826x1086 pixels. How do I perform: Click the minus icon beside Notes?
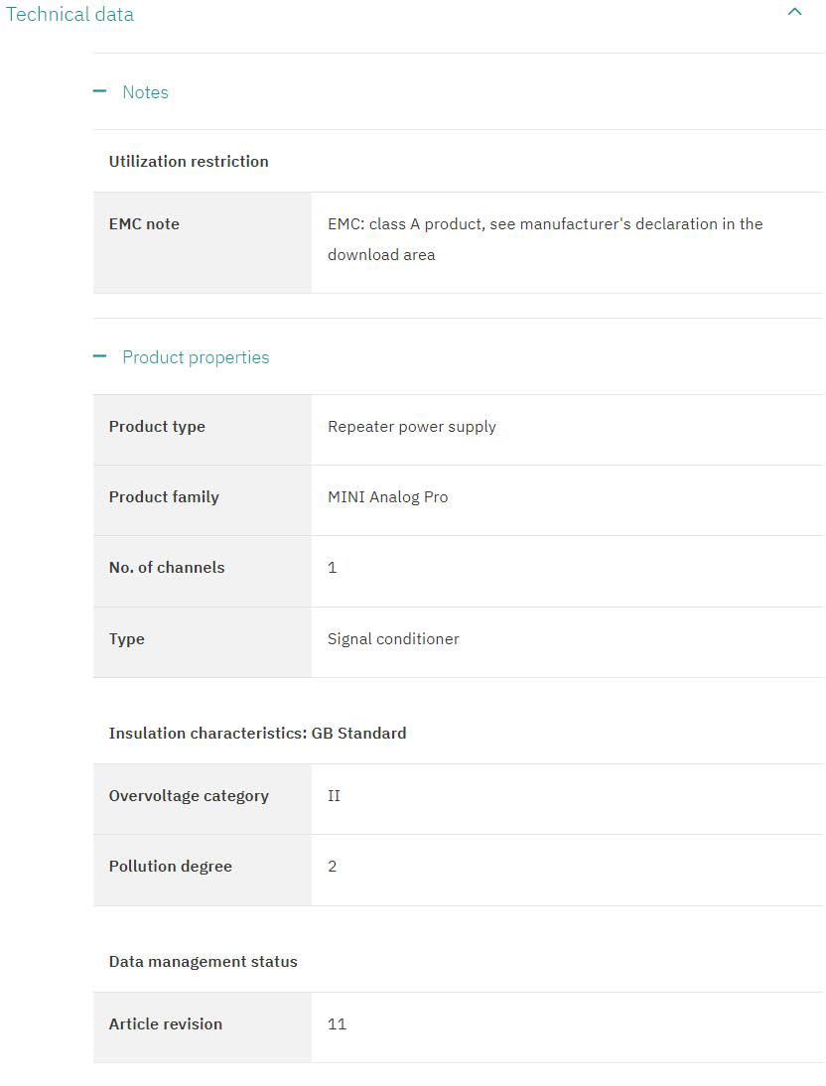click(99, 91)
